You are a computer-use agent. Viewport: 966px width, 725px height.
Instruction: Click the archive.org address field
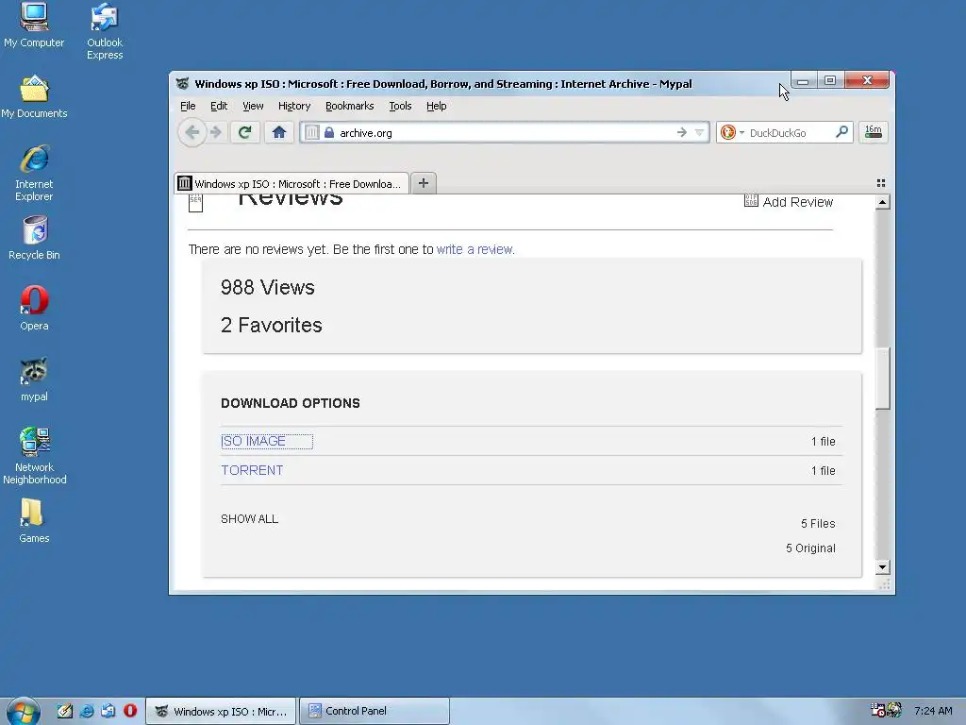[504, 132]
